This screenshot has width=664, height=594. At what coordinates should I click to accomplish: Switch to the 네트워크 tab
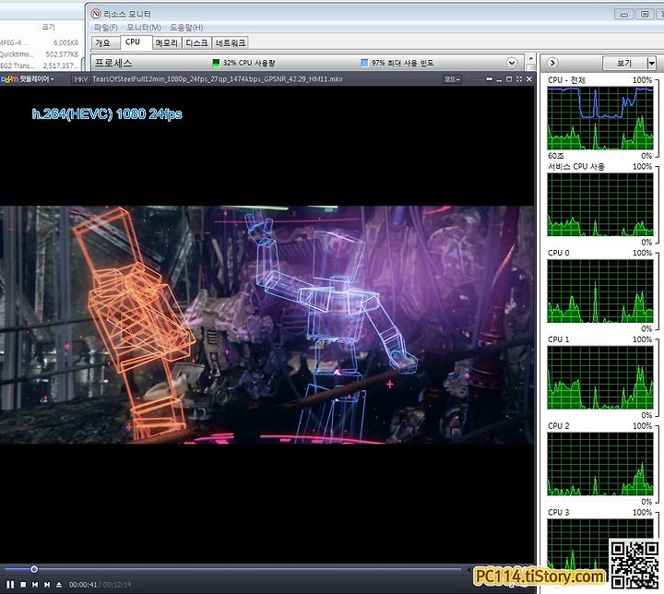click(230, 42)
